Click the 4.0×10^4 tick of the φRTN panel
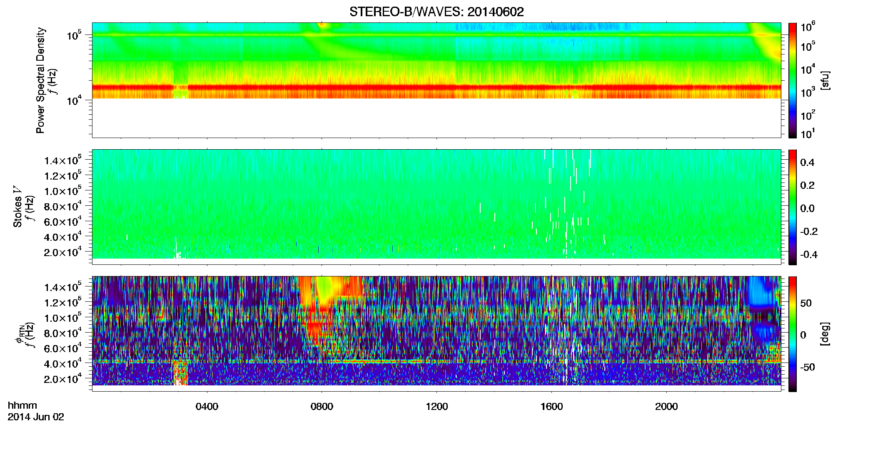 63,364
